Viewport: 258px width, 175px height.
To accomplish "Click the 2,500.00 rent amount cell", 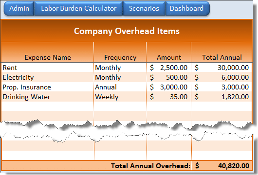I will click(x=168, y=68).
